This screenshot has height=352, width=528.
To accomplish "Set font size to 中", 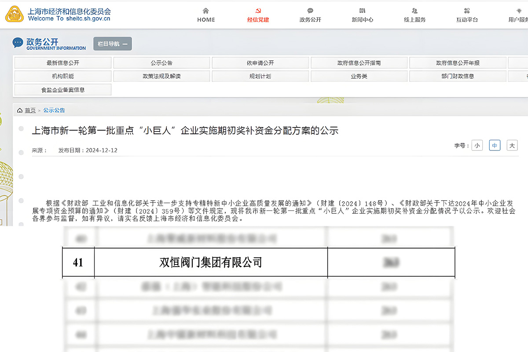I will pos(495,146).
